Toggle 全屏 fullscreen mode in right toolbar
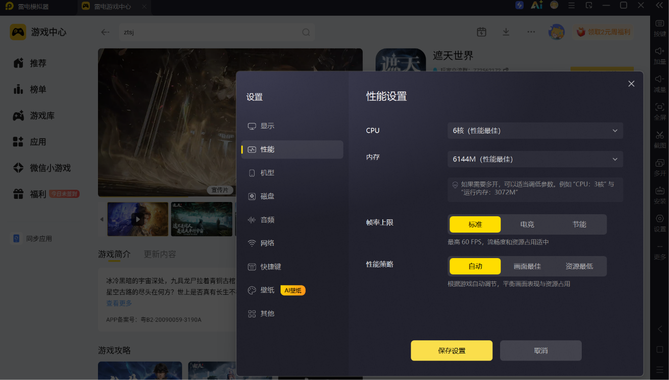The image size is (669, 380). coord(660,111)
